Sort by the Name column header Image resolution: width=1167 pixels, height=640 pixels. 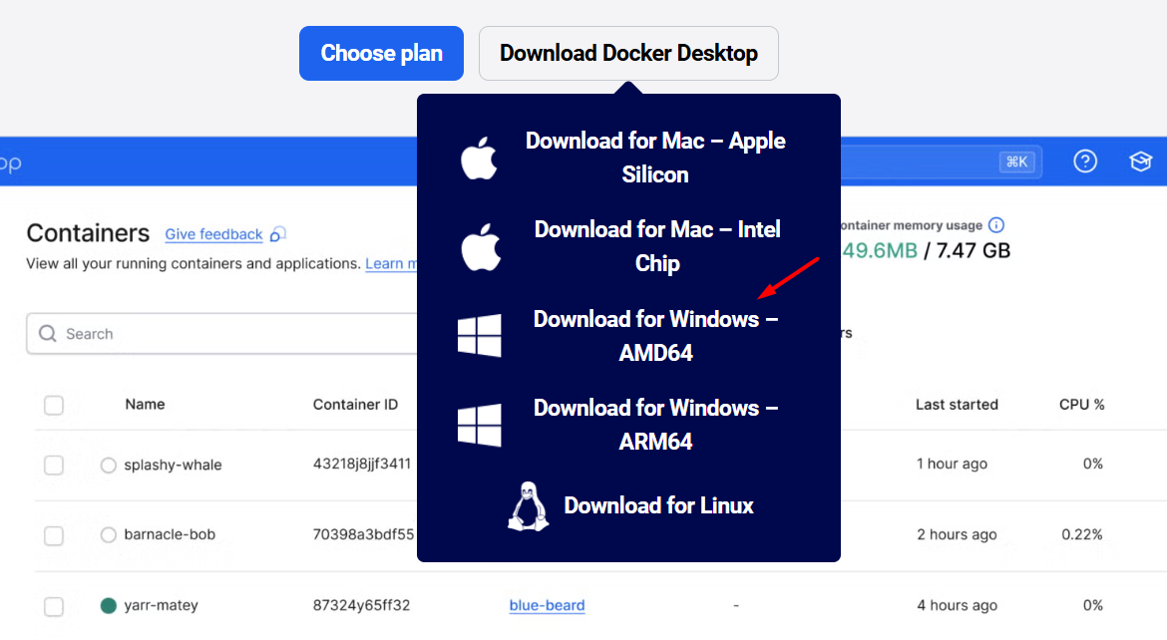146,404
